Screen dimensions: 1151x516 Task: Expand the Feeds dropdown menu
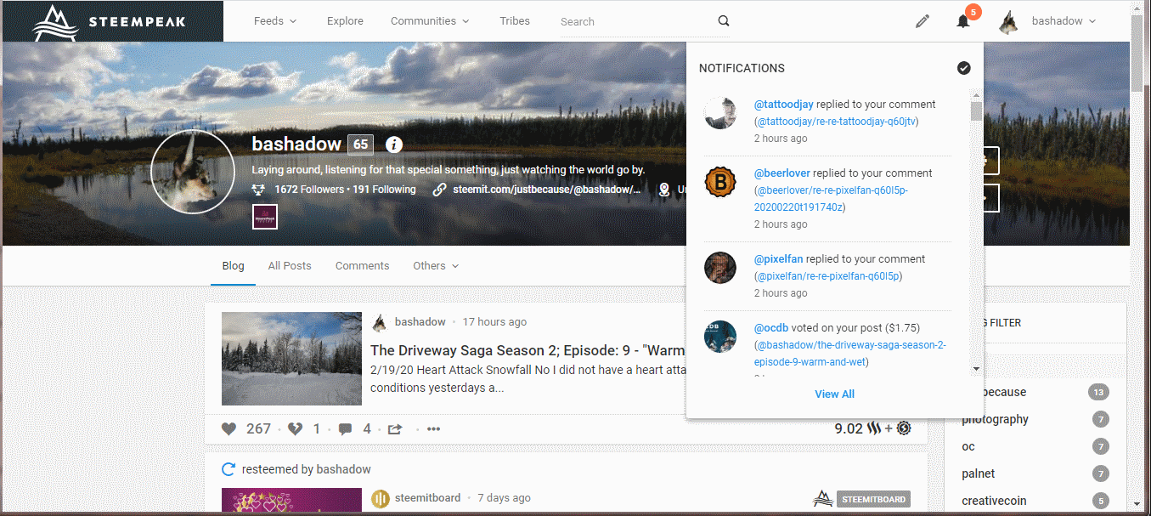click(x=275, y=21)
